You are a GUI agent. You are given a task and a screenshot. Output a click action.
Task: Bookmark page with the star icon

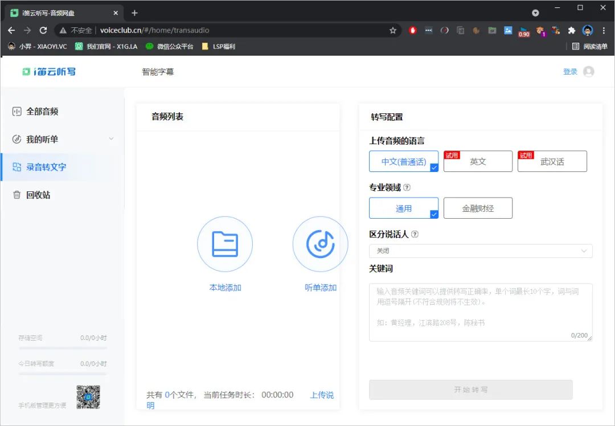point(393,31)
